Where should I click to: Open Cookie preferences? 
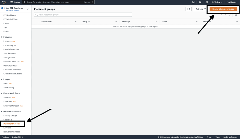230,137
